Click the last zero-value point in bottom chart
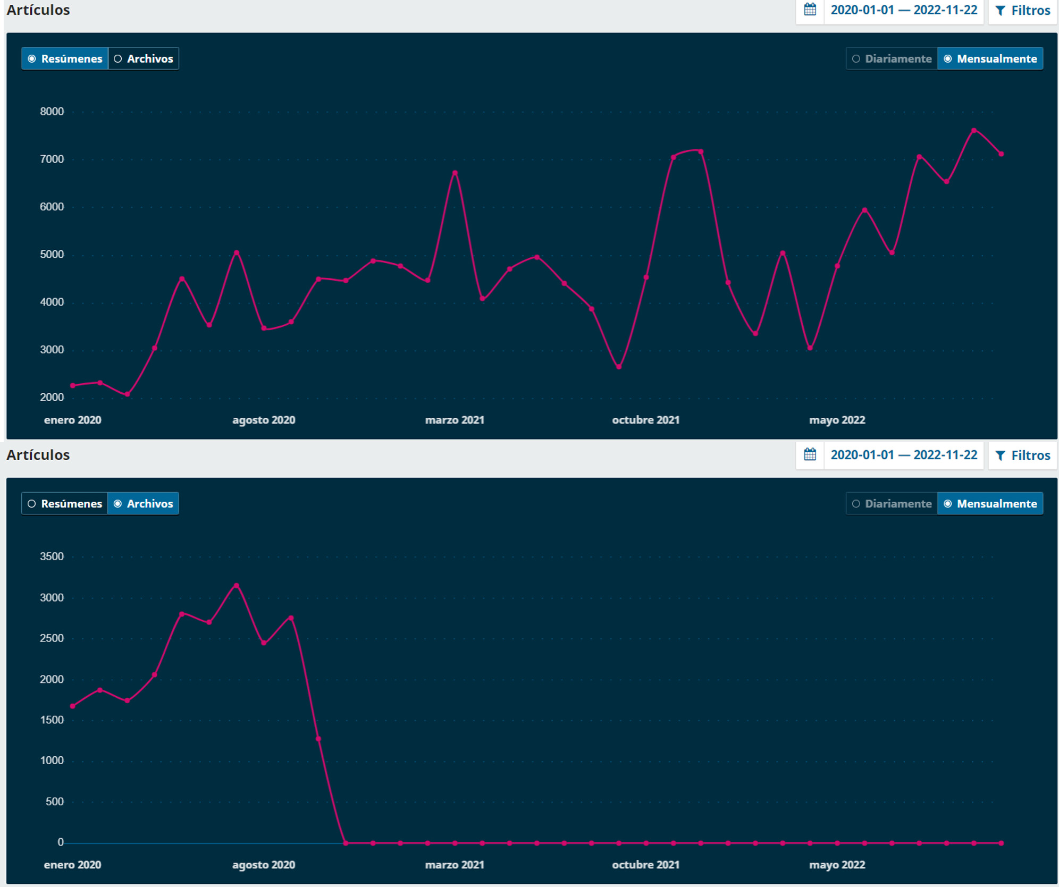Viewport: 1059px width, 887px height. pyautogui.click(x=1002, y=843)
